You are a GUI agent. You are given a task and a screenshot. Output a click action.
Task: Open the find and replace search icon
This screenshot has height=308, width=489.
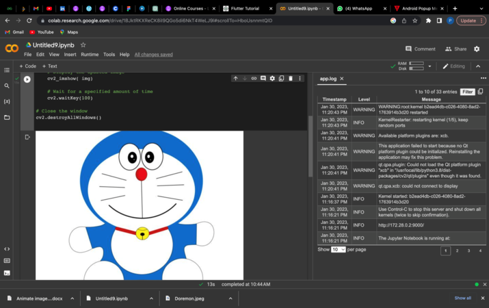click(x=8, y=86)
